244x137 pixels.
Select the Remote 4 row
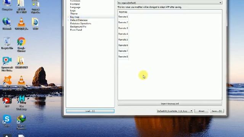point(123,34)
